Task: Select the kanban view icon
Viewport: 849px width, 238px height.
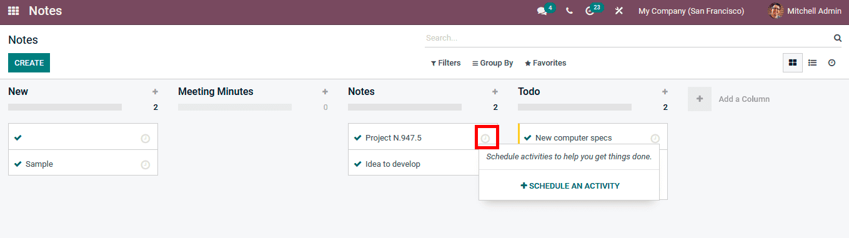Action: 793,62
